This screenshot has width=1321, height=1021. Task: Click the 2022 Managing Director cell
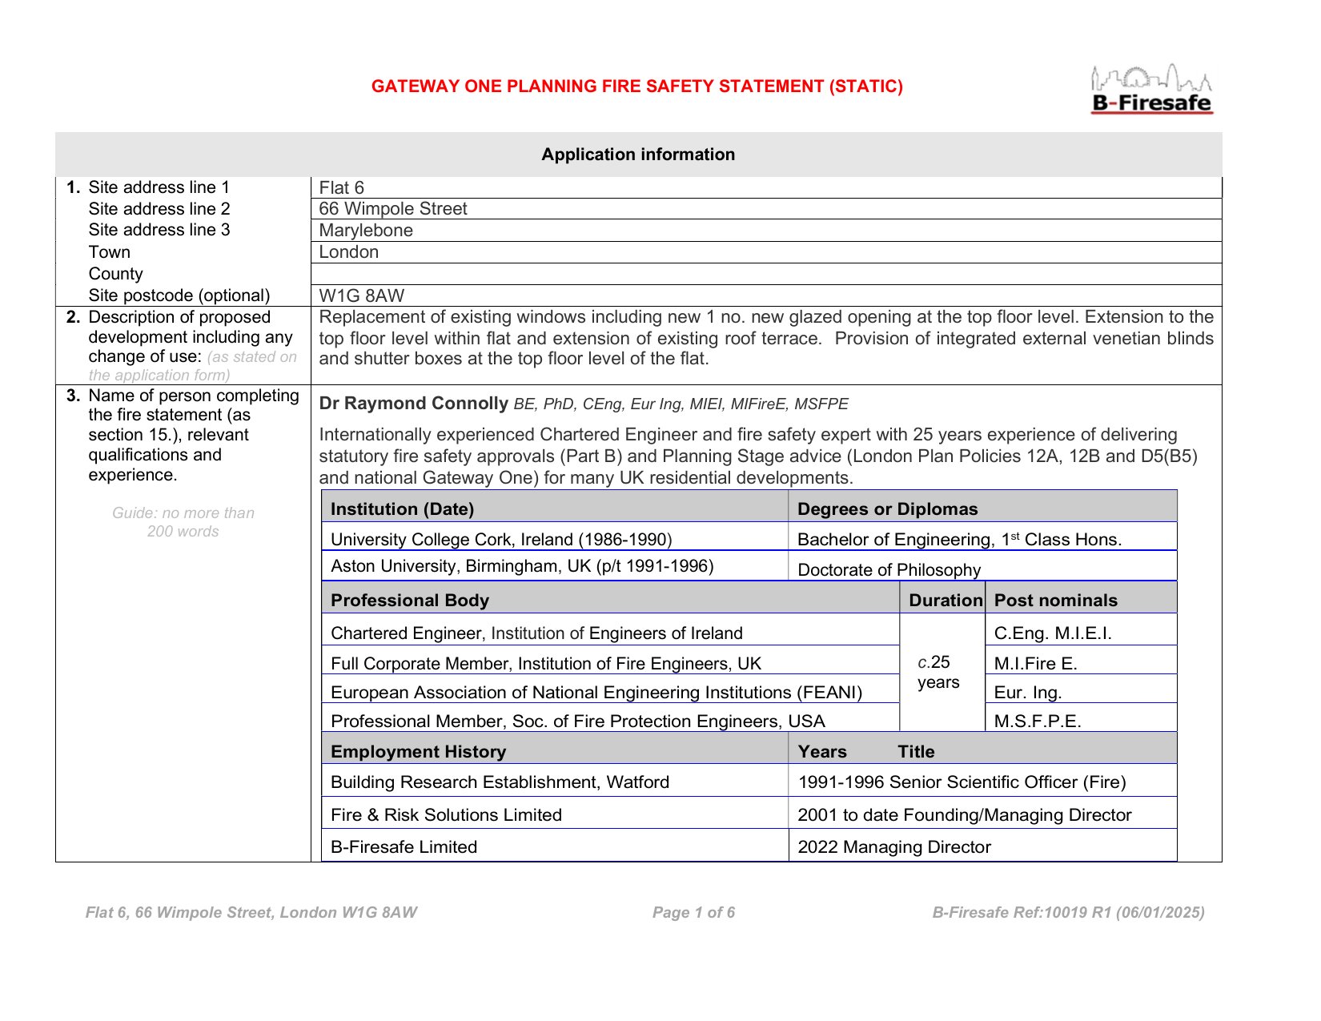pos(894,847)
